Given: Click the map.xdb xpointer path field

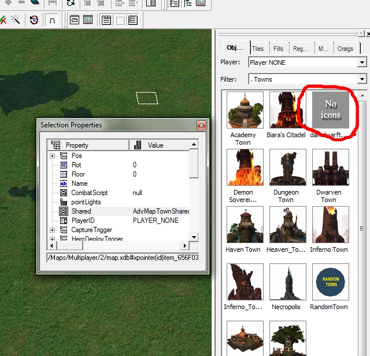Looking at the screenshot, I should tap(123, 258).
